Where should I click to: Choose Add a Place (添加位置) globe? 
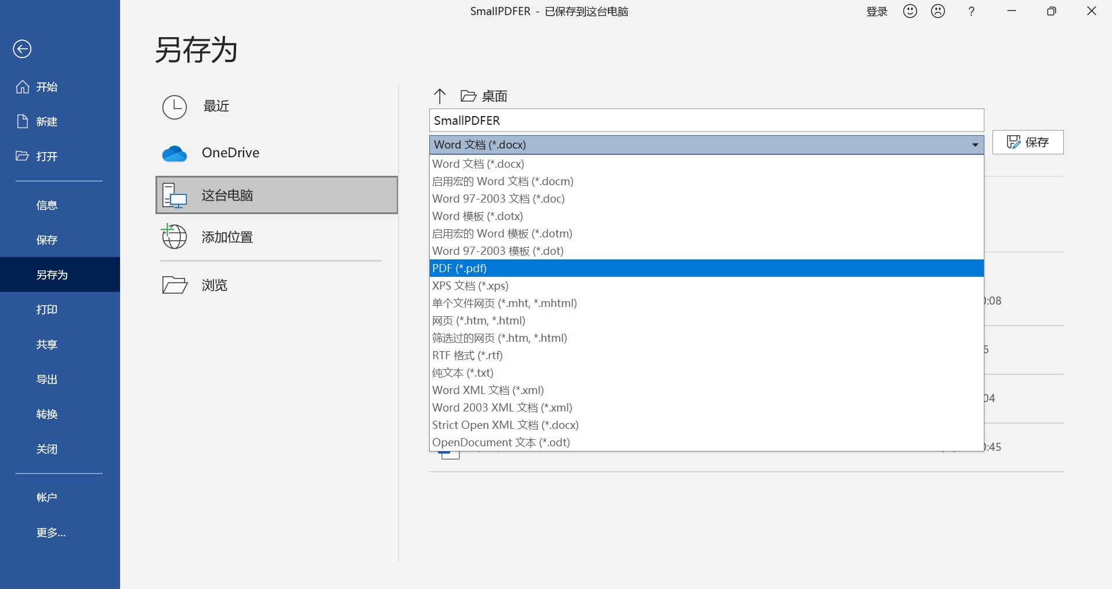click(x=227, y=237)
